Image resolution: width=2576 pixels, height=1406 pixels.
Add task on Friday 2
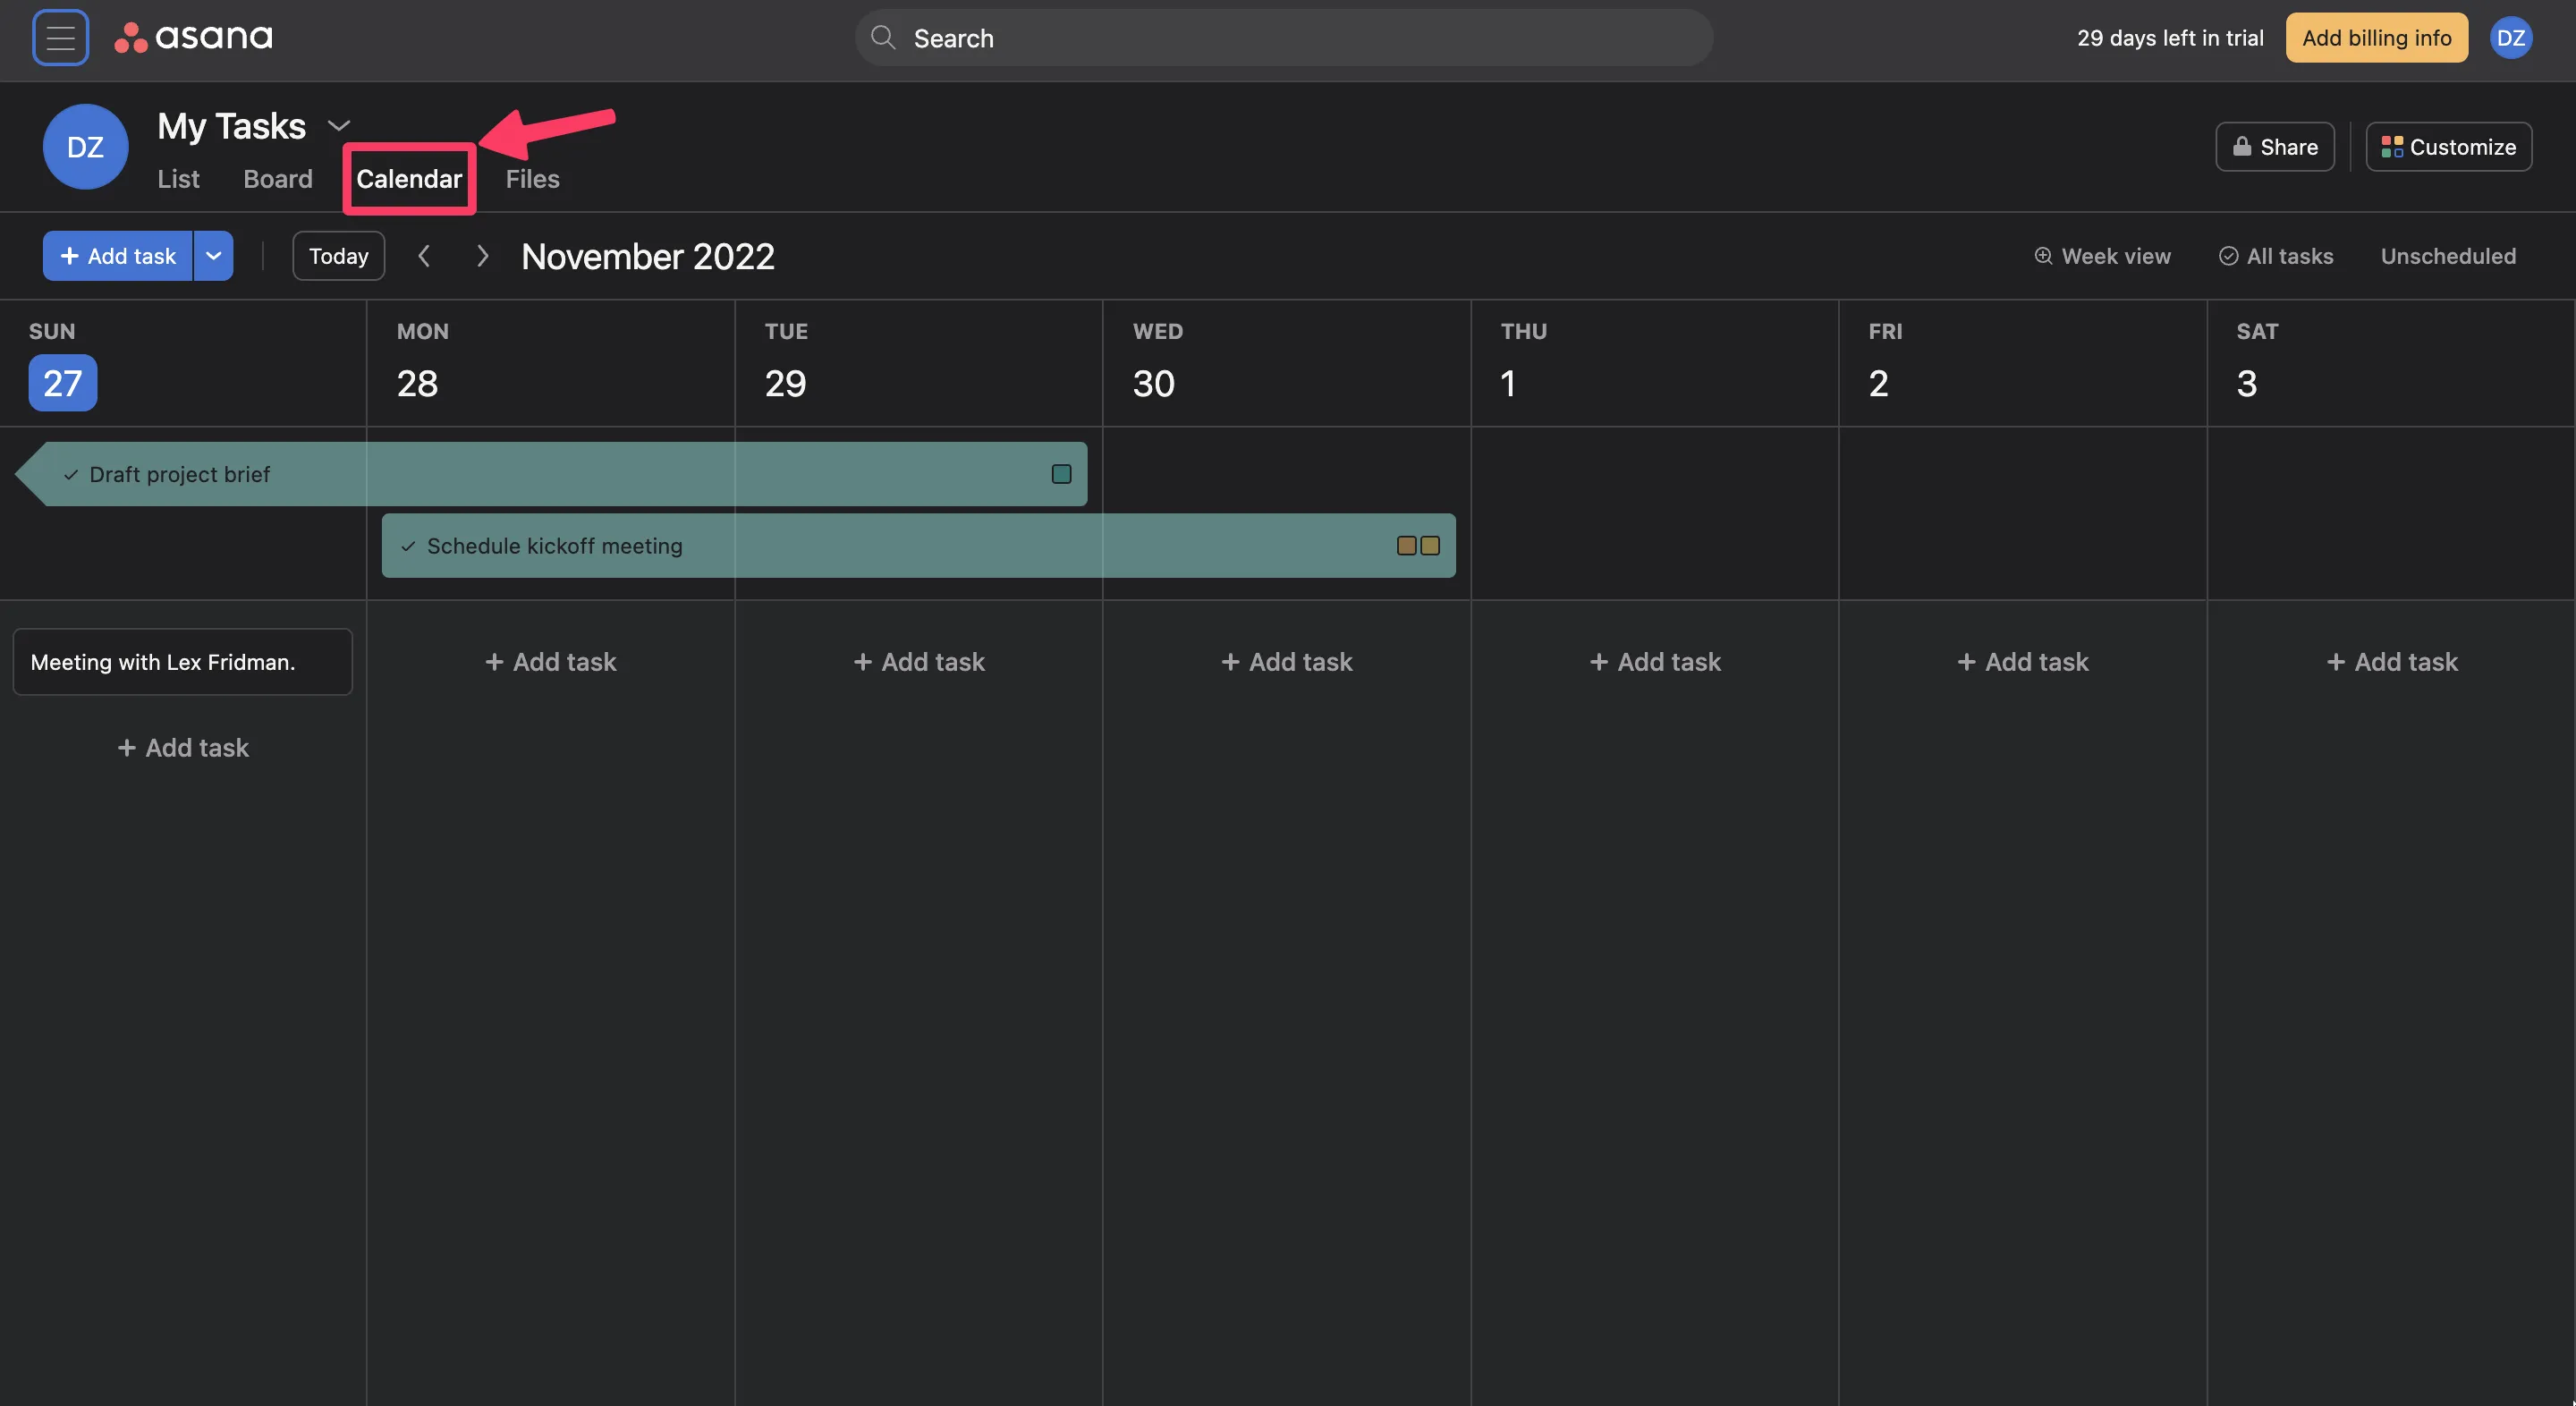point(2023,662)
